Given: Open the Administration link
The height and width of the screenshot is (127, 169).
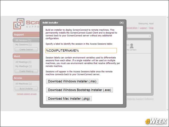Looking at the screenshot, I should pyautogui.click(x=132, y=28).
